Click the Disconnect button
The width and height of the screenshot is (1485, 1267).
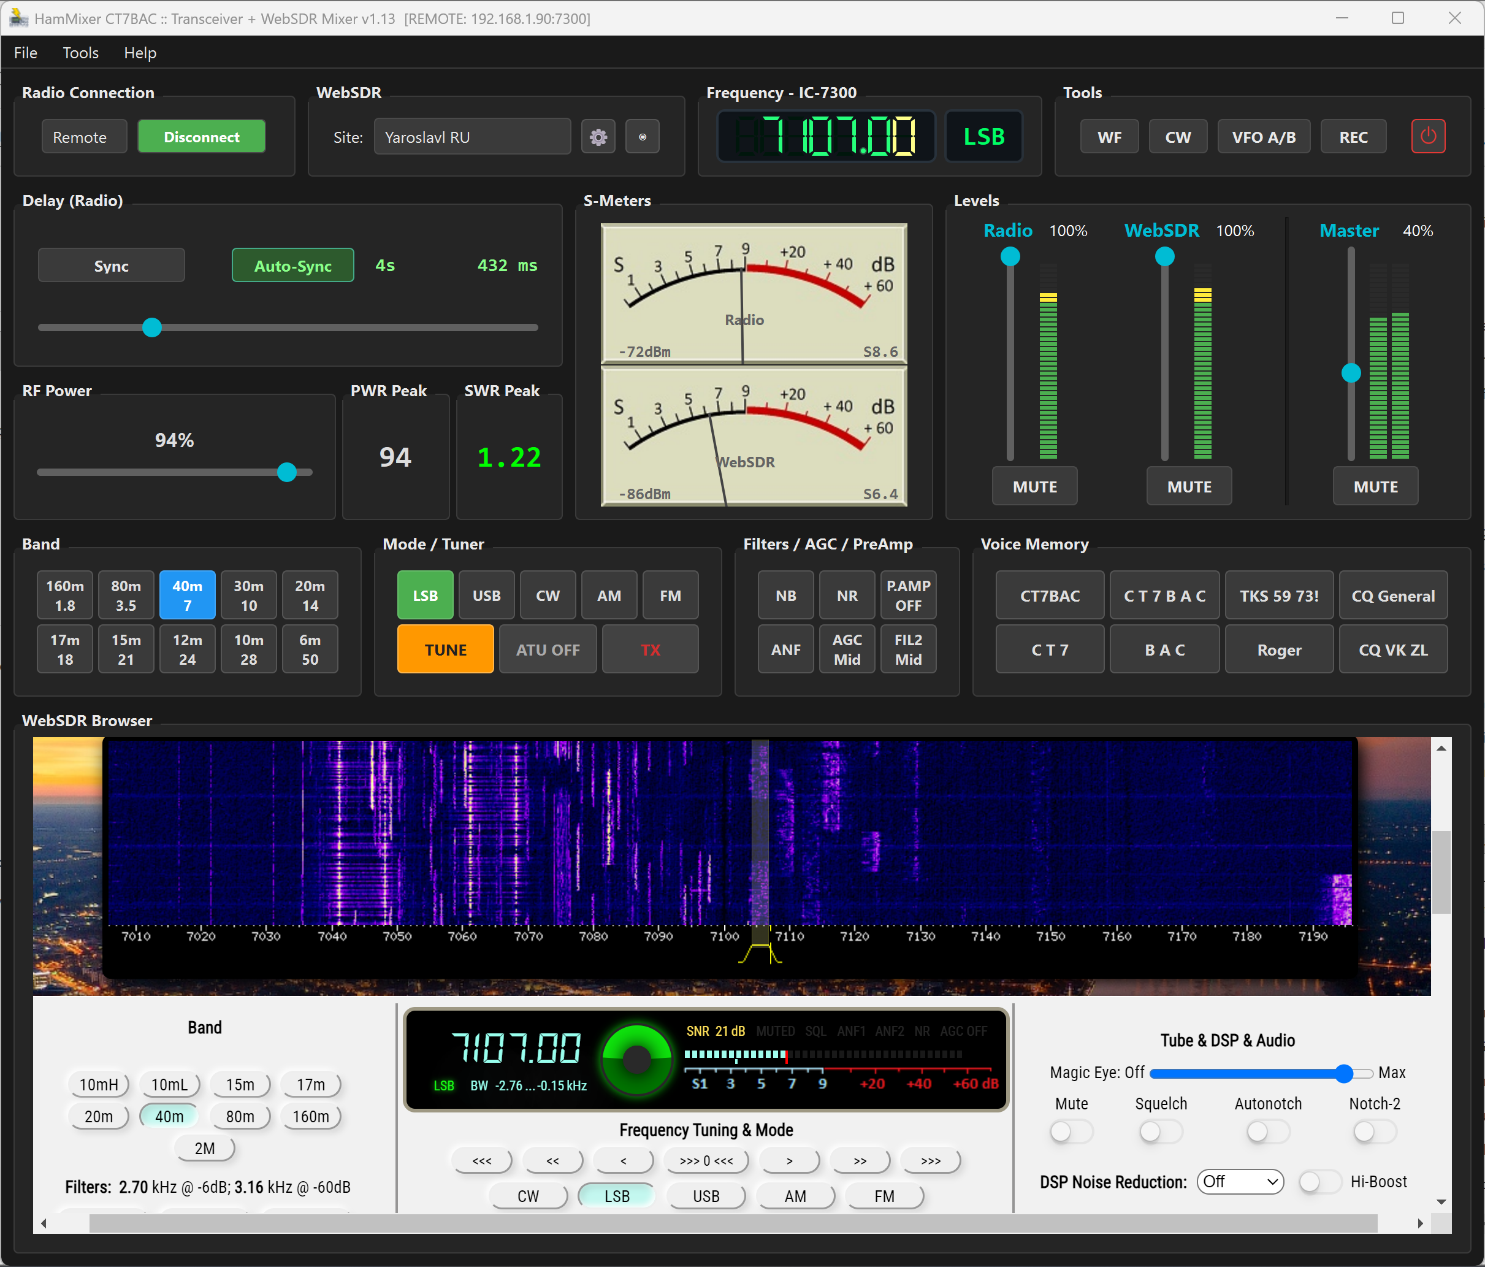pos(201,136)
